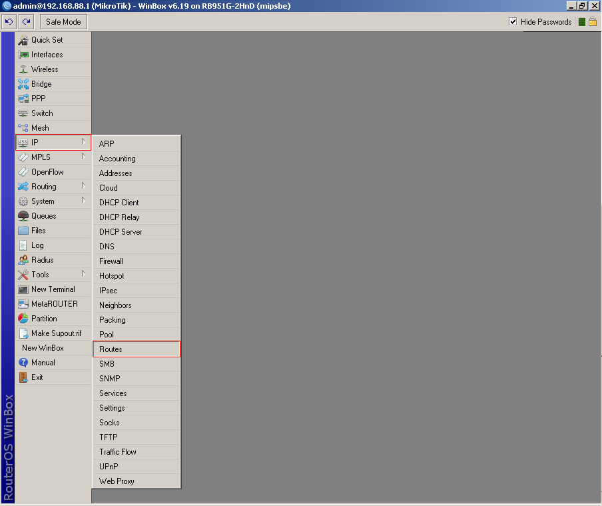The width and height of the screenshot is (602, 506).
Task: Open the Bridge icon
Action: [x=23, y=84]
